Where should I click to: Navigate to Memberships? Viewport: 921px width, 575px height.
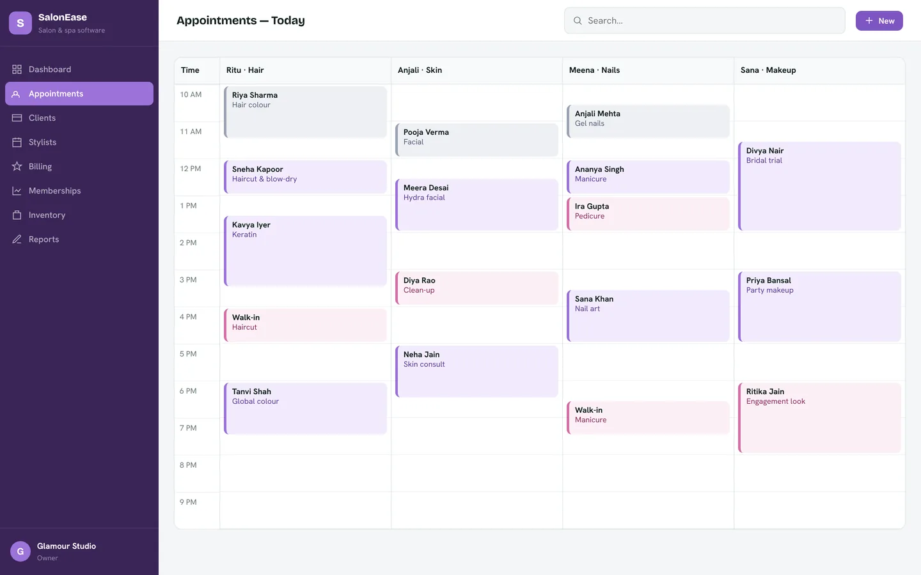pos(79,191)
